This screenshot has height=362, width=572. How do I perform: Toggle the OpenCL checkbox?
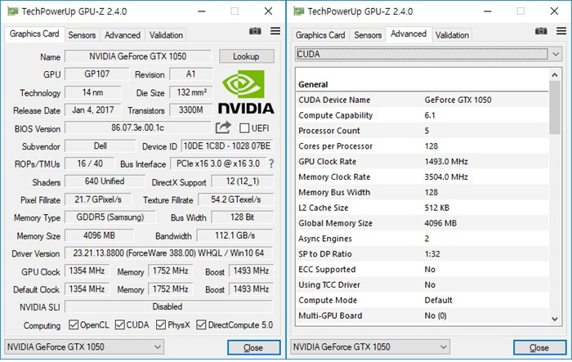74,324
